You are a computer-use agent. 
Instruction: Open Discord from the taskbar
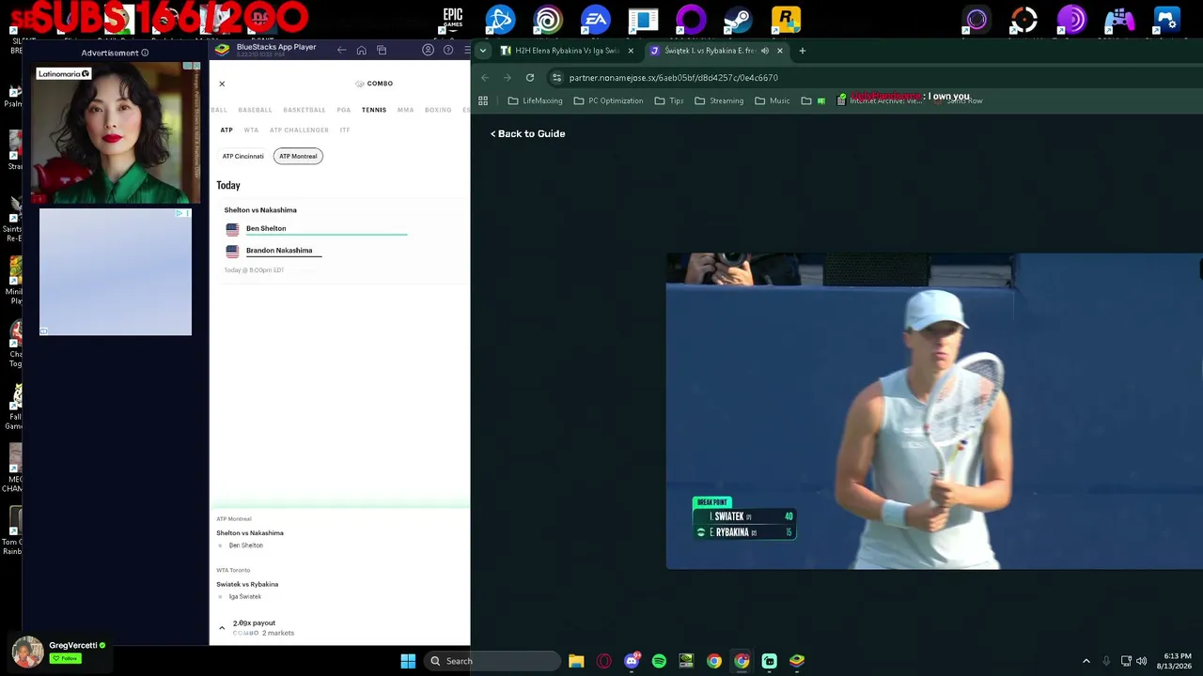[632, 661]
